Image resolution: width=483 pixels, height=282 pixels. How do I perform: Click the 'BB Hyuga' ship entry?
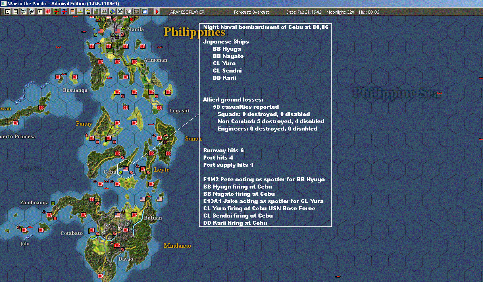coord(227,49)
